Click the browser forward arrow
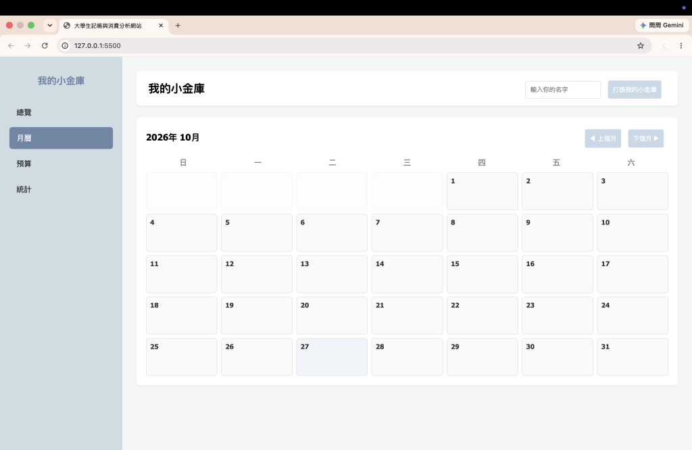The height and width of the screenshot is (450, 692). click(x=28, y=45)
